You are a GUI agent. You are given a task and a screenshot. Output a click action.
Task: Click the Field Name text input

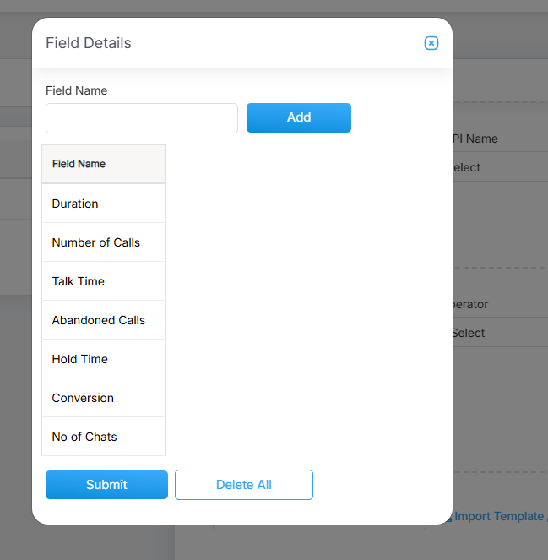click(142, 118)
